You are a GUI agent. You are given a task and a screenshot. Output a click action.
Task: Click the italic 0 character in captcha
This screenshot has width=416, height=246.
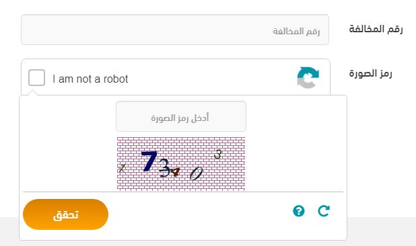197,173
